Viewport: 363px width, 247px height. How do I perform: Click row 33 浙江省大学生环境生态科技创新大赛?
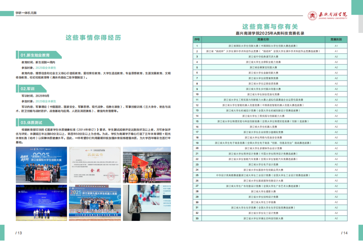pos(270,218)
